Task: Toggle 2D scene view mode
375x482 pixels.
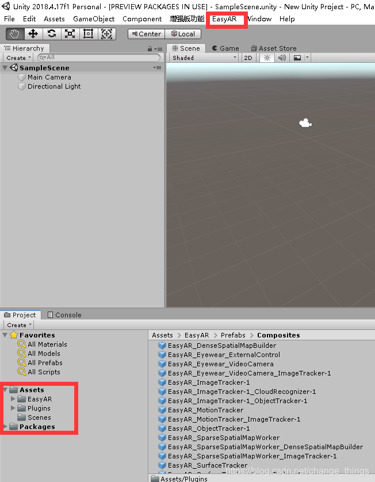Action: click(248, 58)
